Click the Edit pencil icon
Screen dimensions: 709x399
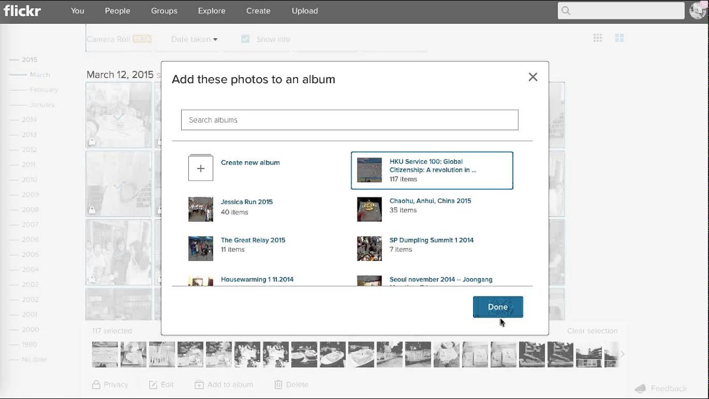(x=153, y=385)
